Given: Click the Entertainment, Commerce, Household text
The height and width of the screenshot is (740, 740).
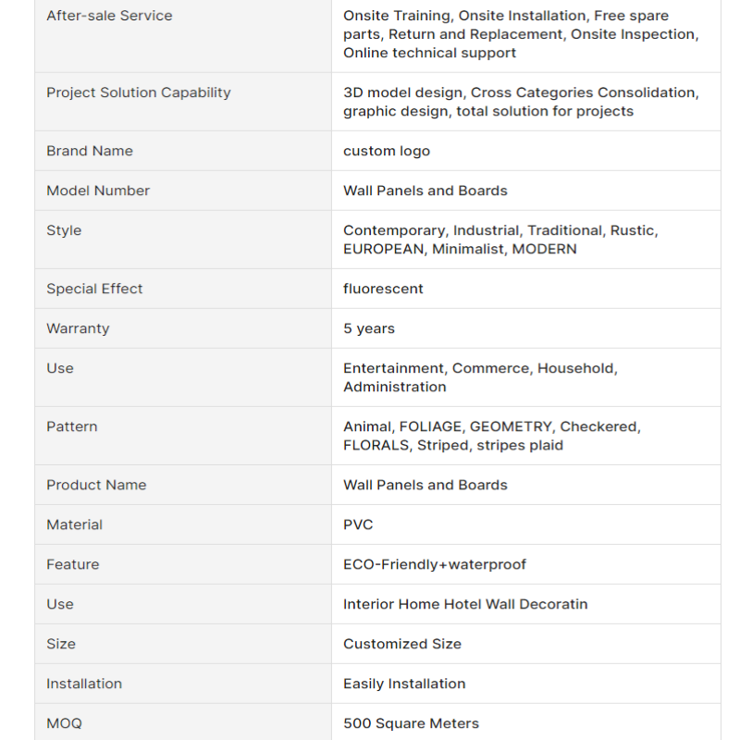Looking at the screenshot, I should 480,368.
